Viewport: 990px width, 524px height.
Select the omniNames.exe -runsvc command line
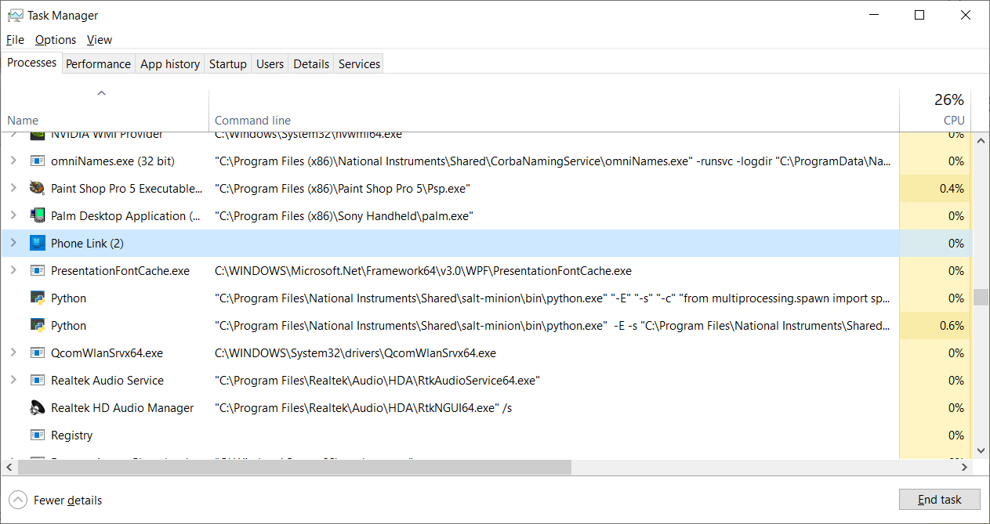point(553,161)
